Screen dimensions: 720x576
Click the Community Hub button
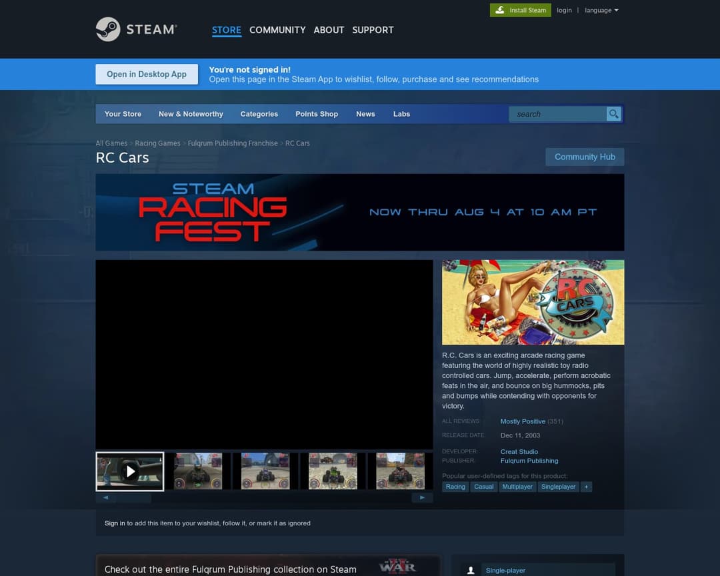click(x=585, y=157)
